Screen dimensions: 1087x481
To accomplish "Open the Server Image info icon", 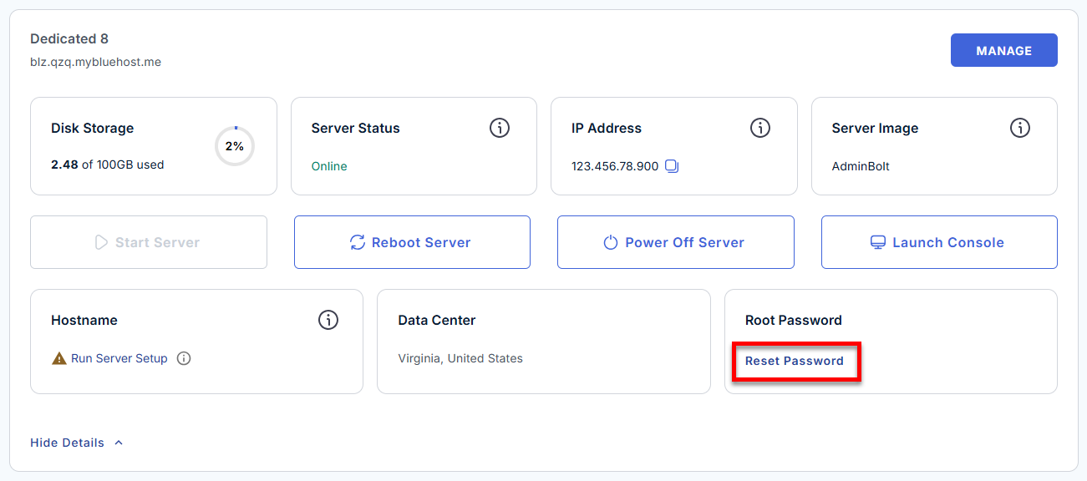I will (x=1020, y=128).
